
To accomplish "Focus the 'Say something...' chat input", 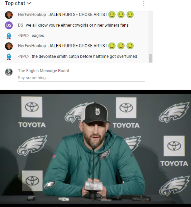I will click(82, 78).
